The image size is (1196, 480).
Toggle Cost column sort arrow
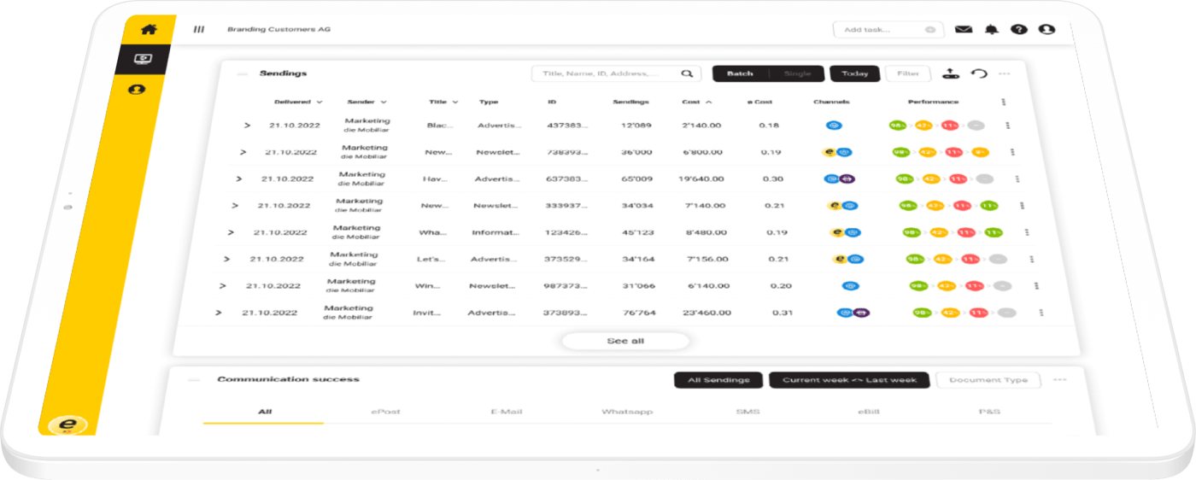709,102
